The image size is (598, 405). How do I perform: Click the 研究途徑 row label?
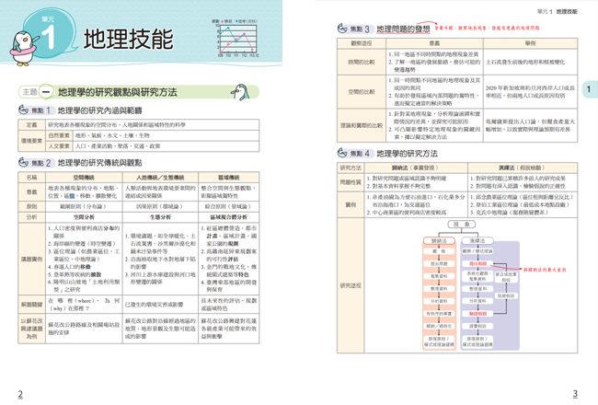click(351, 285)
